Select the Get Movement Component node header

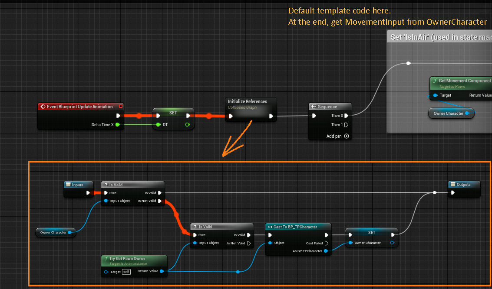pyautogui.click(x=461, y=83)
